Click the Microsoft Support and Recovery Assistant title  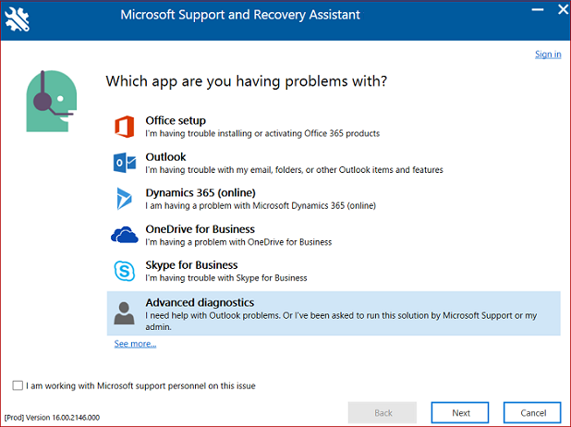point(240,15)
